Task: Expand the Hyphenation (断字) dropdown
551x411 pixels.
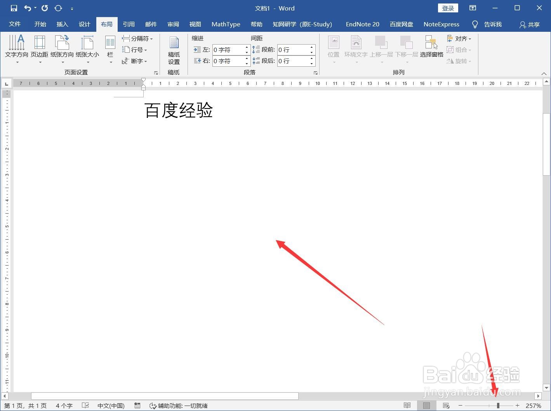Action: 135,61
